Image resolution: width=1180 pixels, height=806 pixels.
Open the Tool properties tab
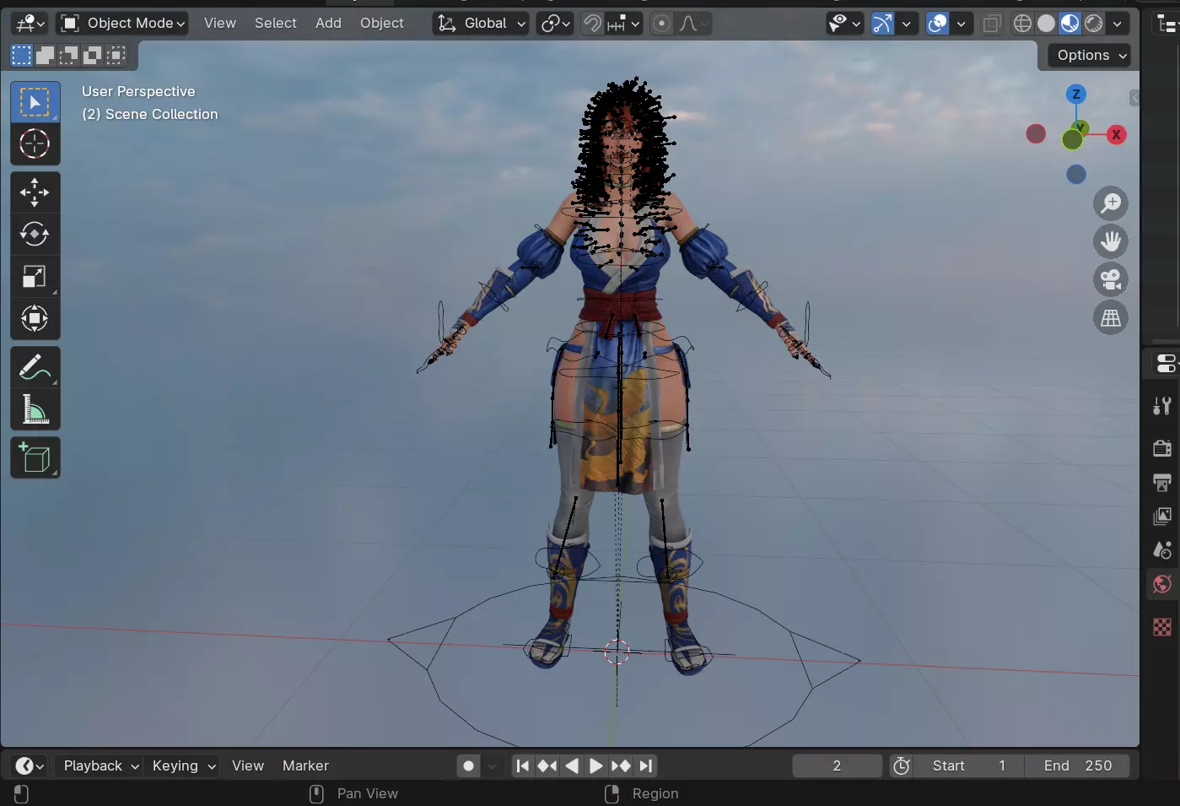[x=1162, y=406]
